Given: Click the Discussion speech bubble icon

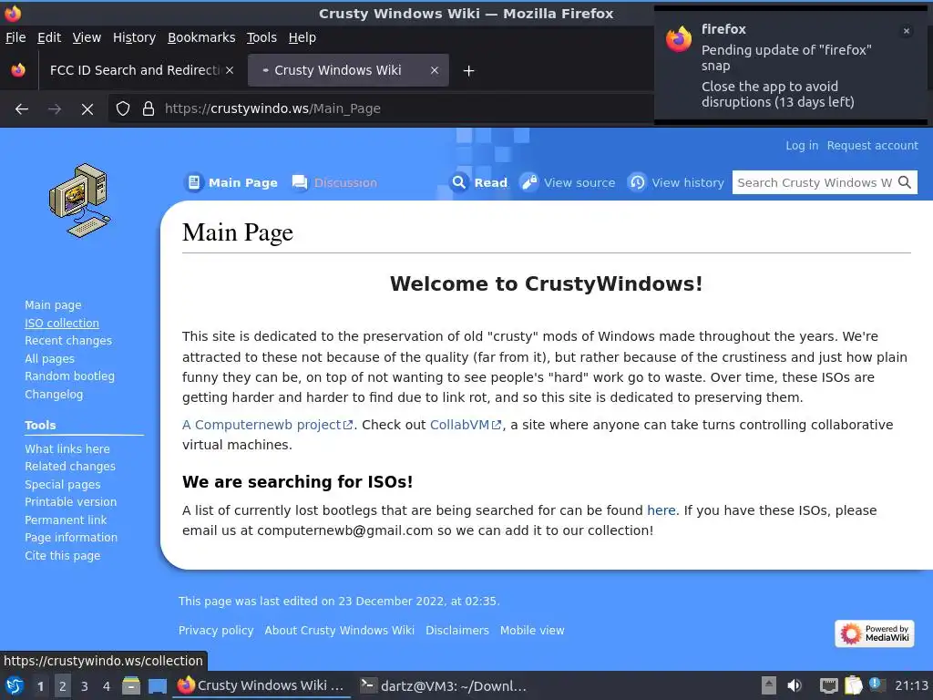Looking at the screenshot, I should [300, 182].
